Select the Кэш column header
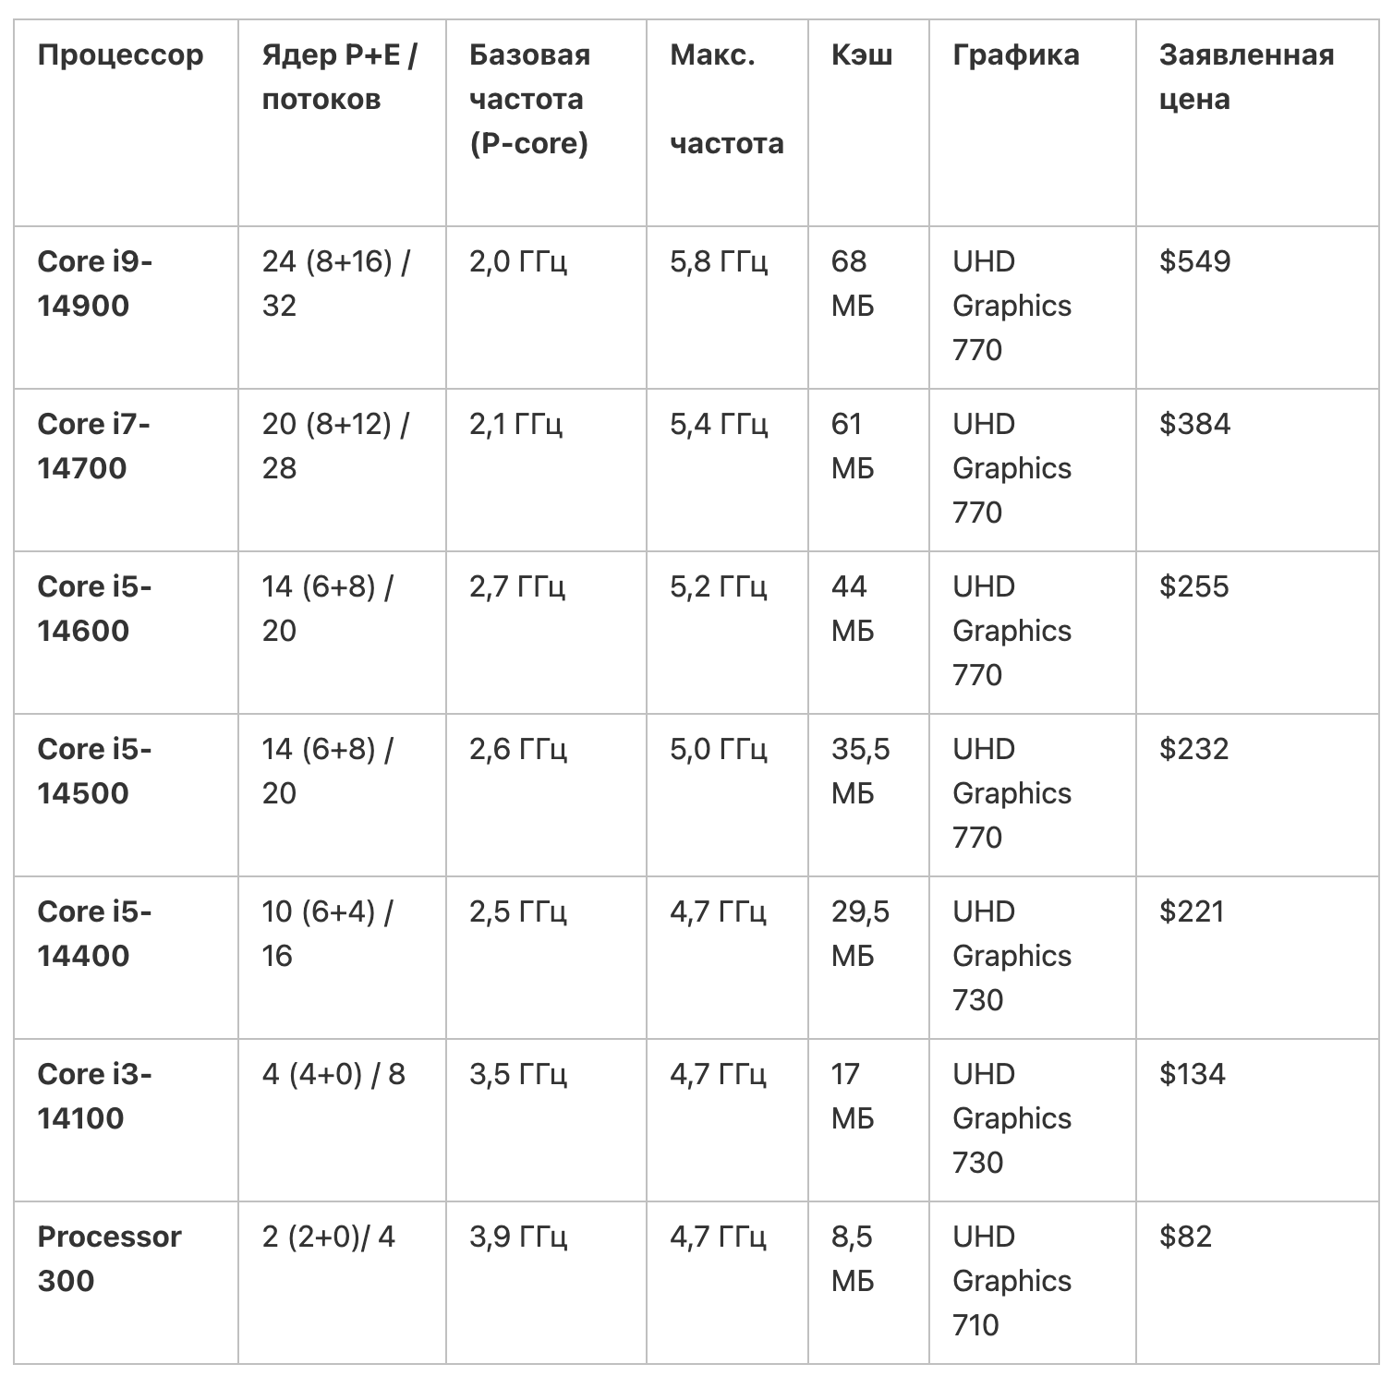1393x1376 pixels. [862, 54]
